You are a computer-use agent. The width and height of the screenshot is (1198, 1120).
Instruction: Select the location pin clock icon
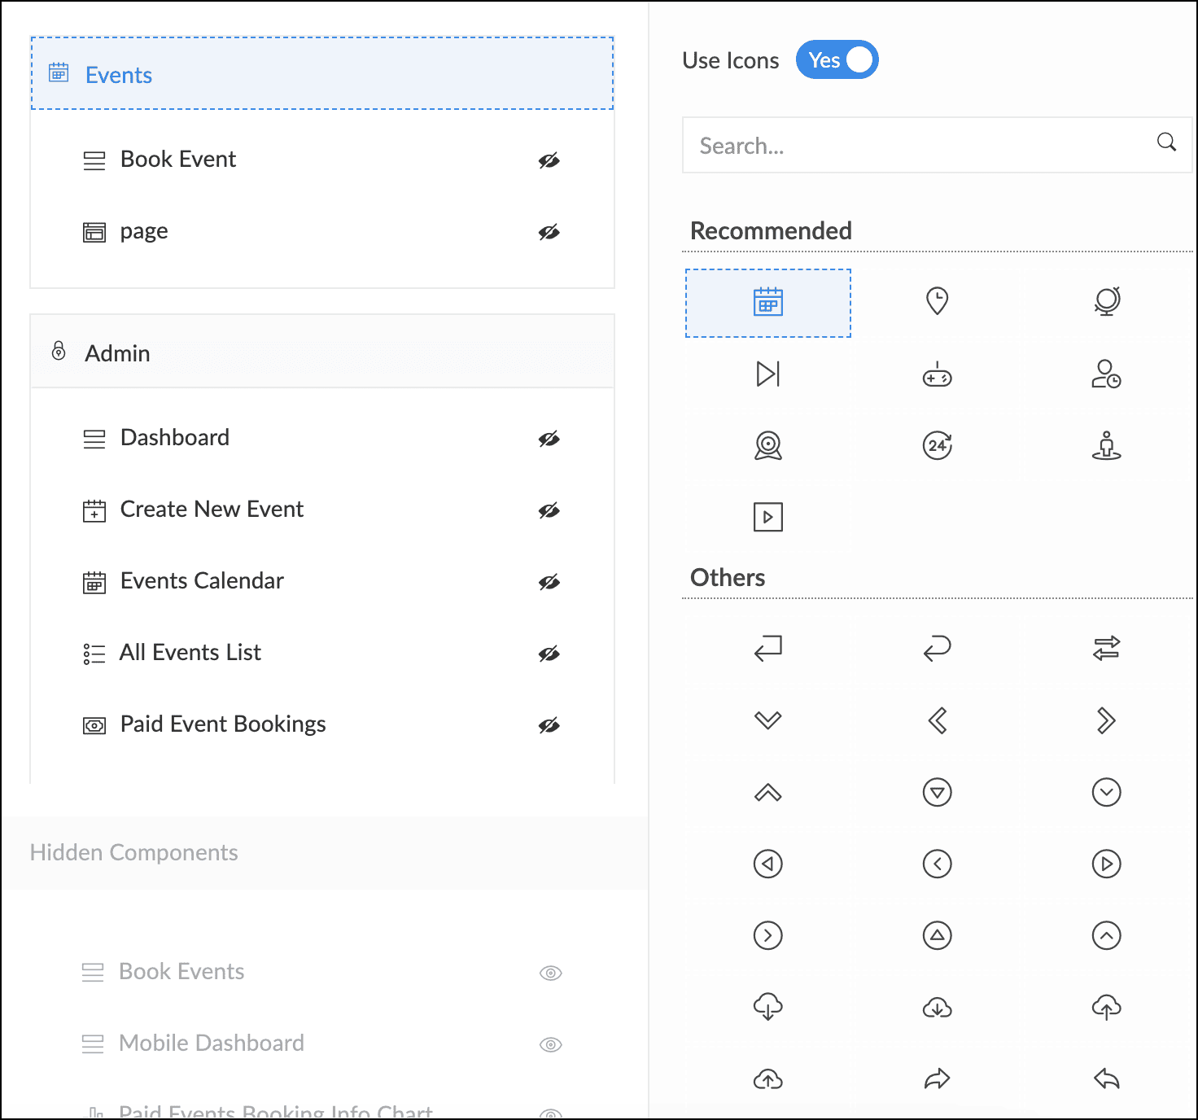click(x=937, y=301)
